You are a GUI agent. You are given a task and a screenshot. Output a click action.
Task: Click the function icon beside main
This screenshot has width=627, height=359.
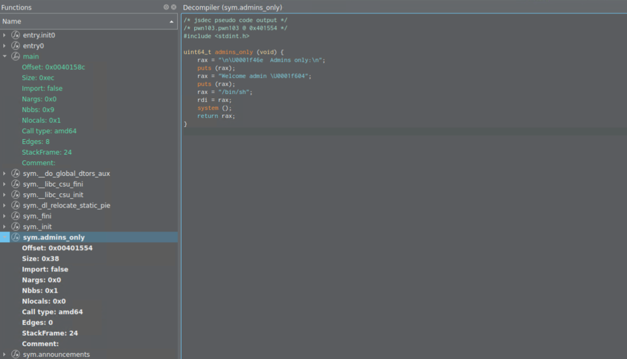15,56
